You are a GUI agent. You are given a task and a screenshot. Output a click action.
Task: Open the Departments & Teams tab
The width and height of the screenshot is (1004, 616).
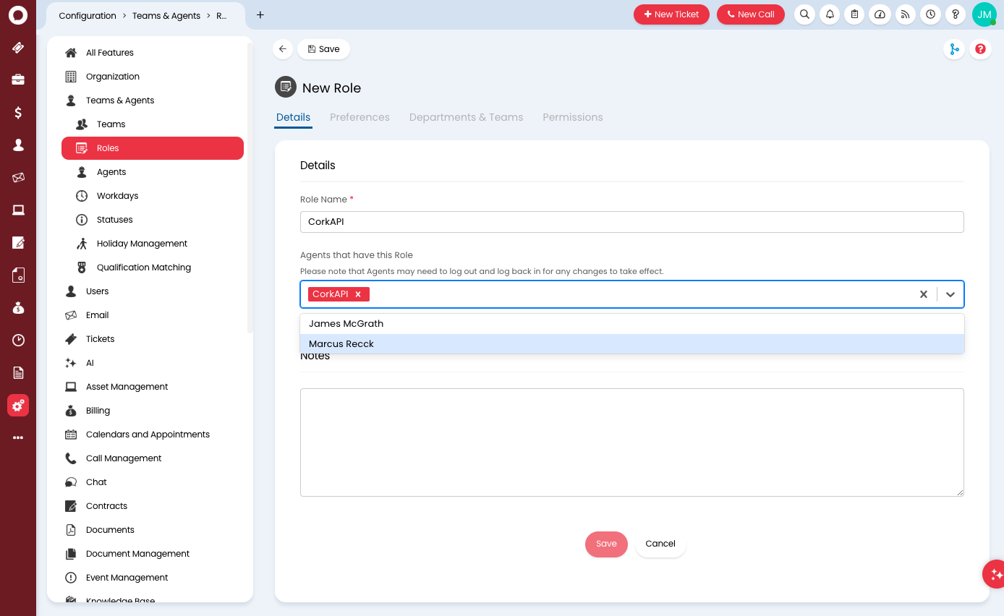point(466,117)
